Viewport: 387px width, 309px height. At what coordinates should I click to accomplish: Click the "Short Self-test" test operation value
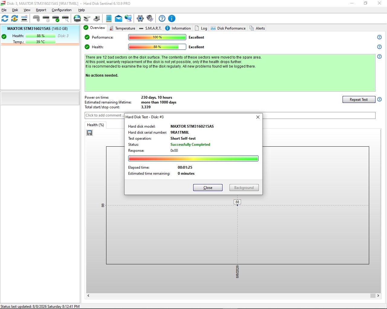(x=183, y=139)
